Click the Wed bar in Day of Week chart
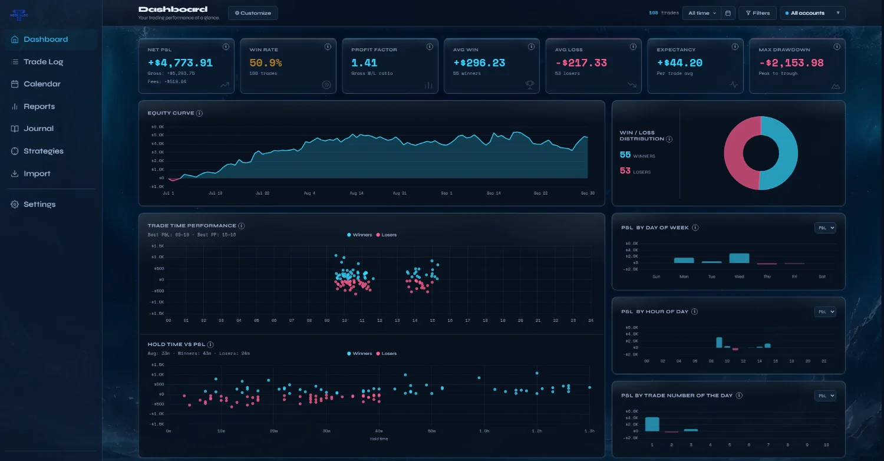The width and height of the screenshot is (884, 461). click(739, 258)
